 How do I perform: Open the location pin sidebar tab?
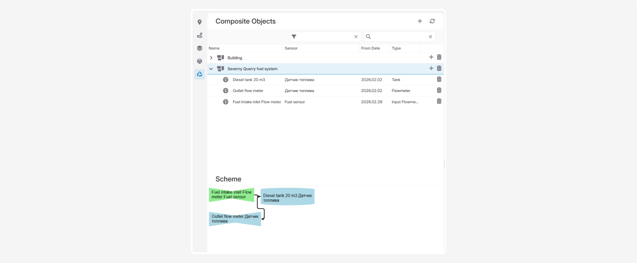[199, 22]
